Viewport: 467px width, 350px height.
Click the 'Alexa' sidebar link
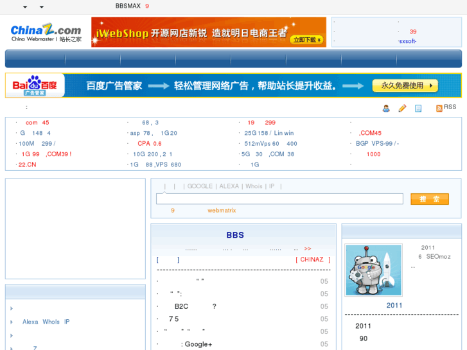(30, 322)
